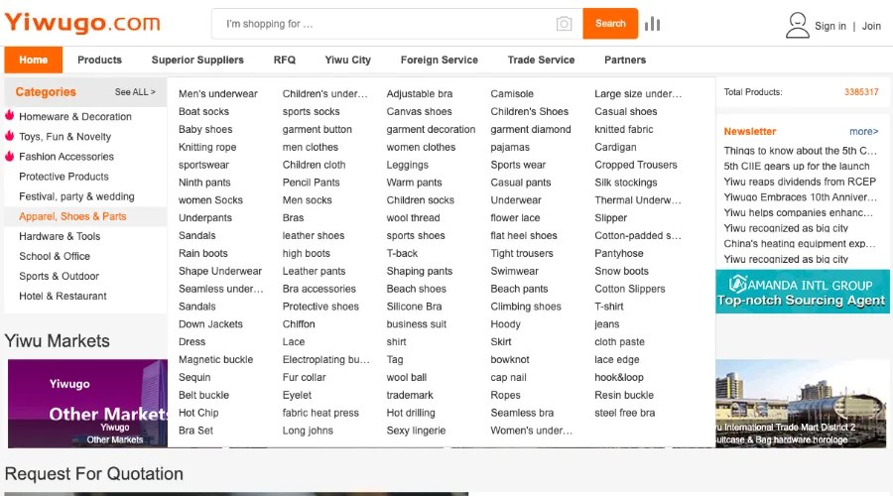Open the bar chart compare icon
The height and width of the screenshot is (496, 893).
pyautogui.click(x=652, y=24)
